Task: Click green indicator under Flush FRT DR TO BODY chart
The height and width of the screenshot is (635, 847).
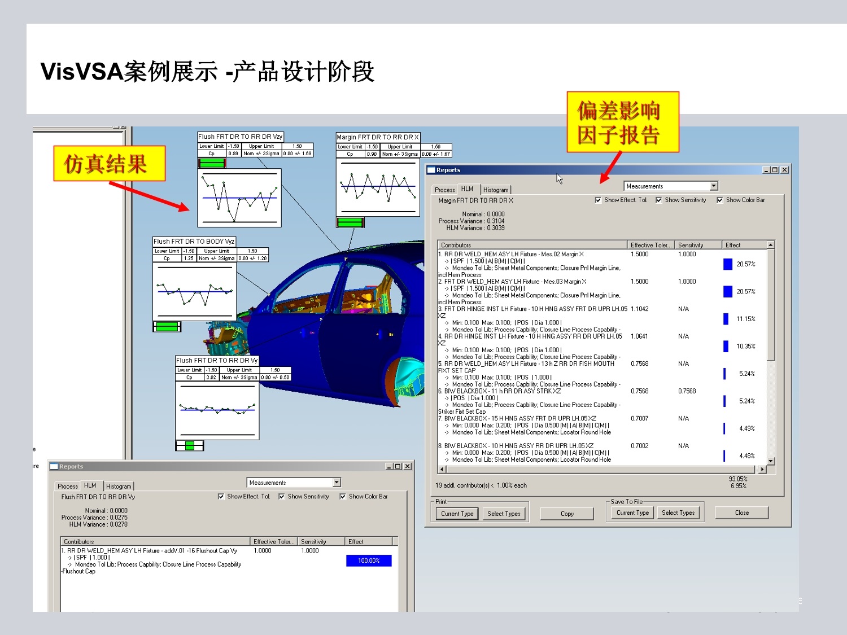Action: click(x=167, y=326)
